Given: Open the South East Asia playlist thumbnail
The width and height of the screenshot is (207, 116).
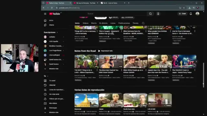Looking at the screenshot, I should click(x=135, y=100).
